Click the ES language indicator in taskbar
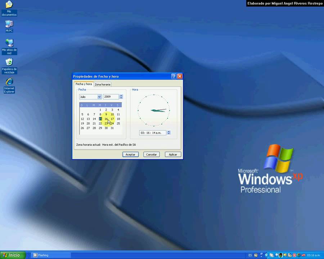Image resolution: width=324 pixels, height=259 pixels. tap(250, 255)
